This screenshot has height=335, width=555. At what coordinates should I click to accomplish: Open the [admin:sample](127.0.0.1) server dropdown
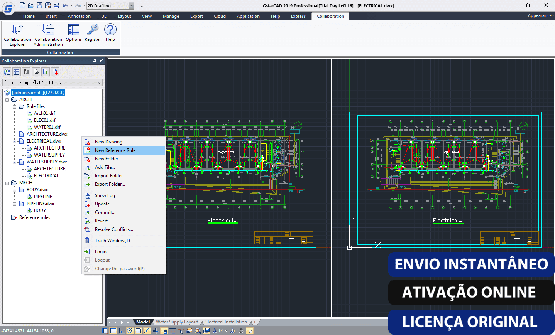[x=53, y=82]
